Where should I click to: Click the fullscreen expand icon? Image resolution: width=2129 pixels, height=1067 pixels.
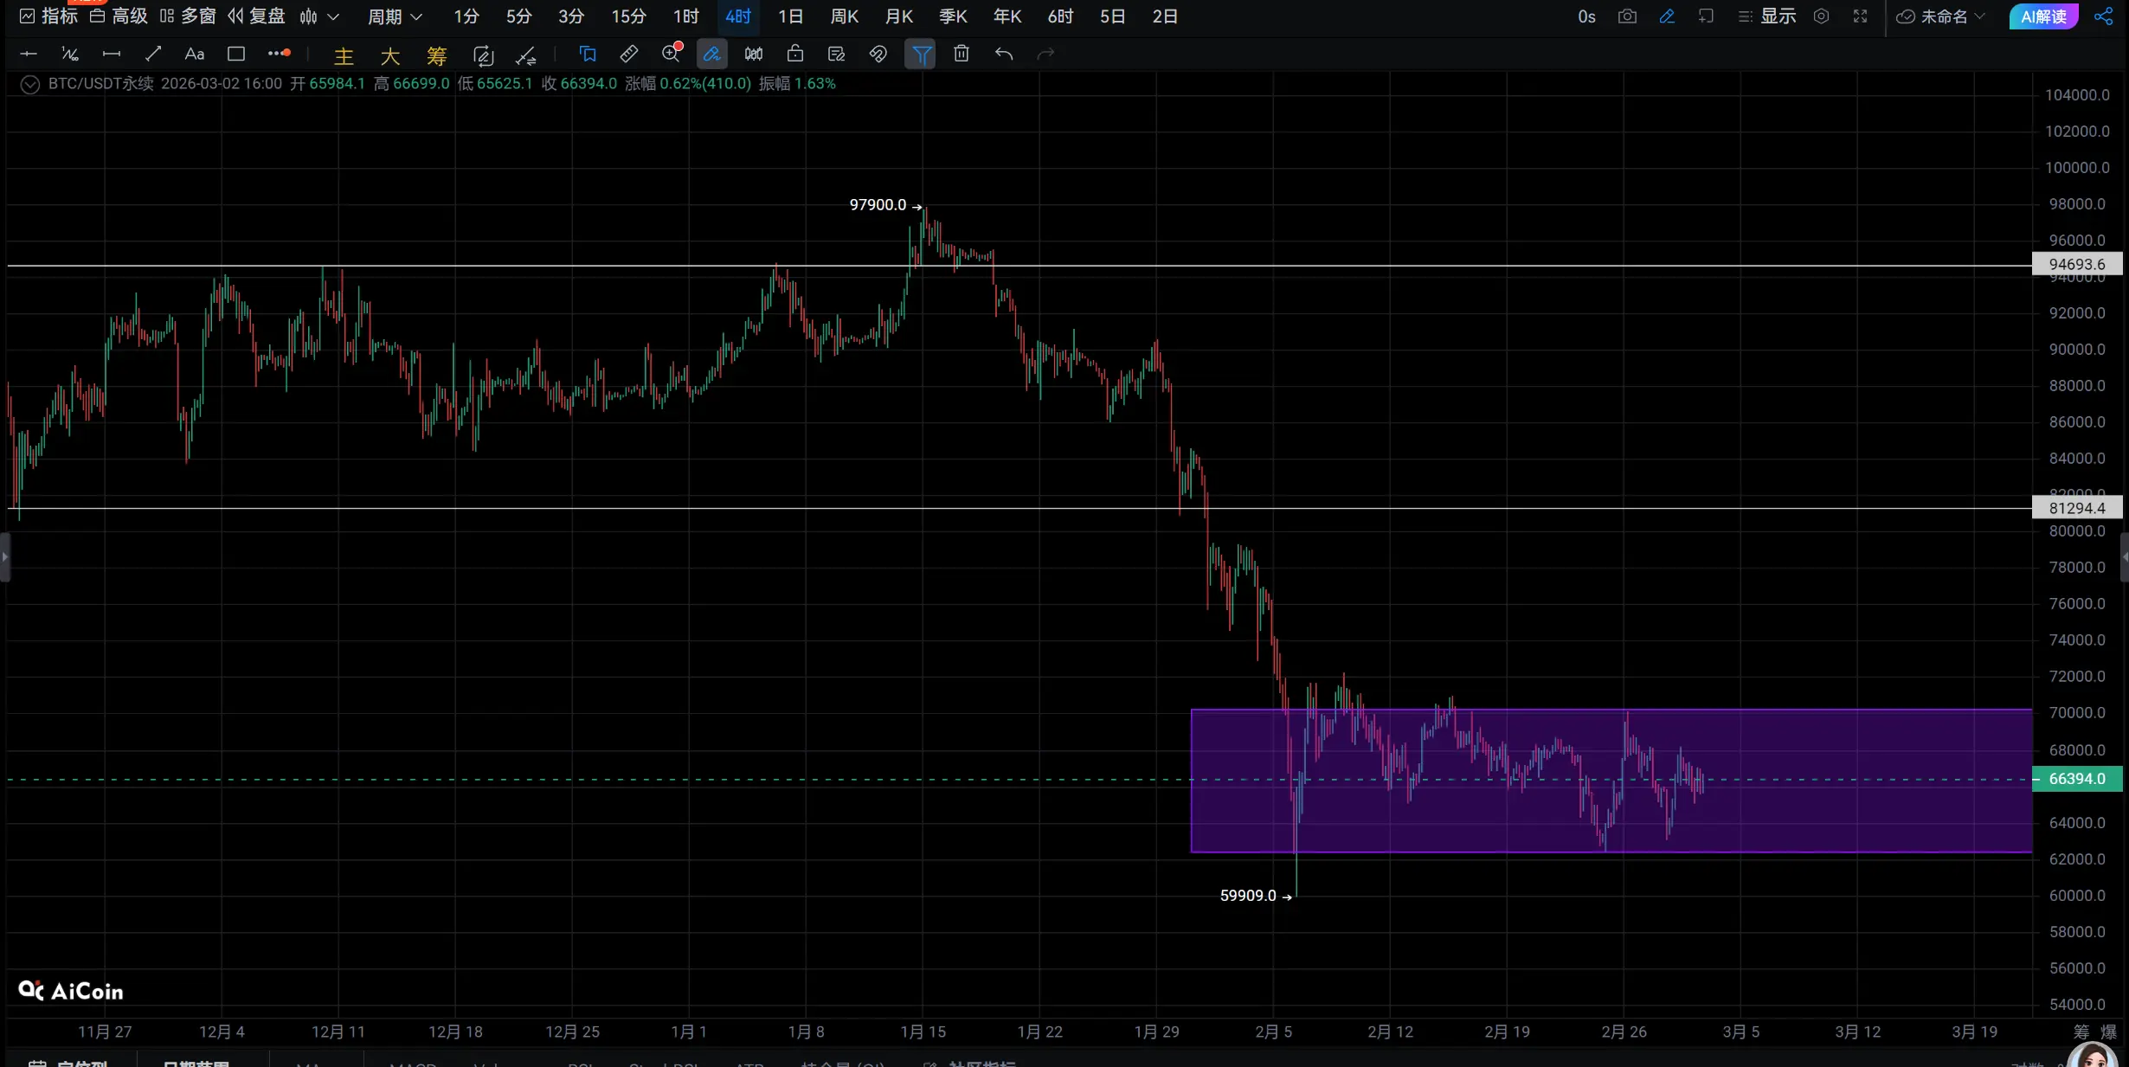point(1860,16)
